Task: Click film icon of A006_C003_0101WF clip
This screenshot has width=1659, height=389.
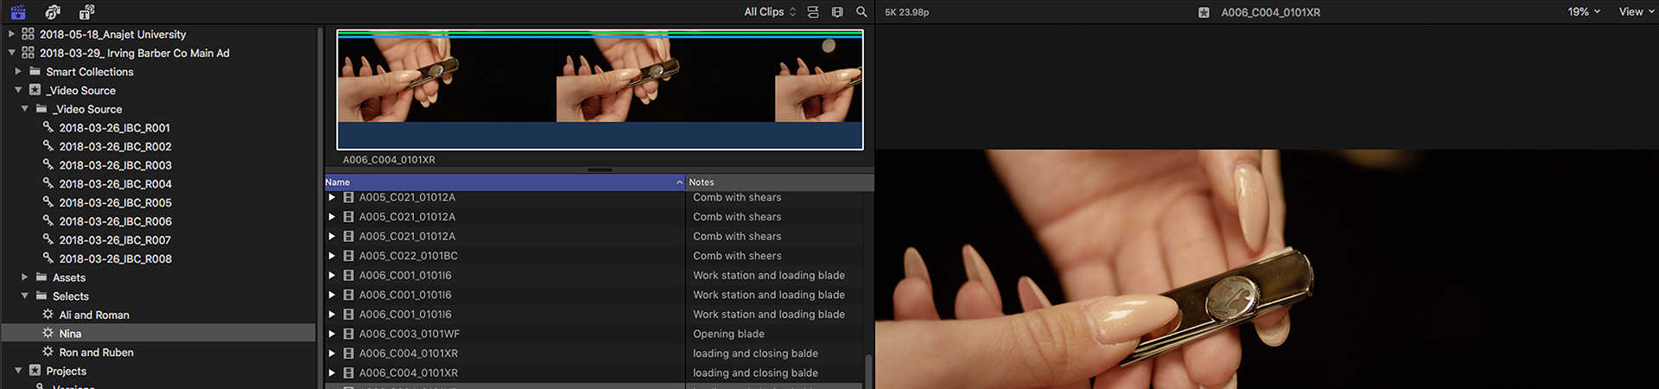Action: coord(349,334)
